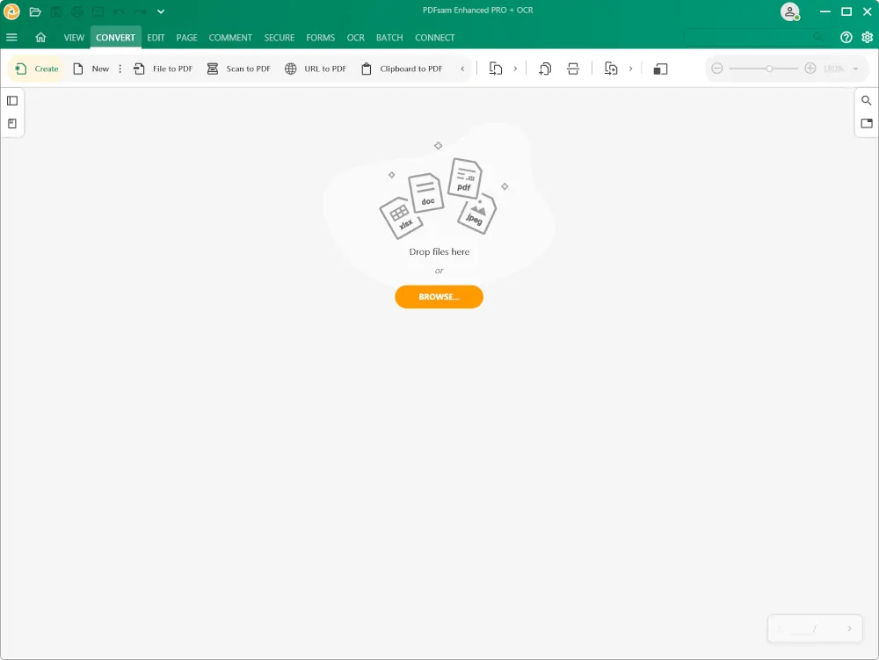The height and width of the screenshot is (660, 879).
Task: Click the orange BROWSE button
Action: pyautogui.click(x=439, y=297)
